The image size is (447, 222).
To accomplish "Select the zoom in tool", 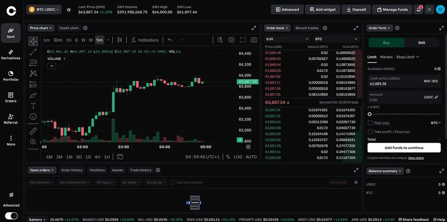I will 33,141.
